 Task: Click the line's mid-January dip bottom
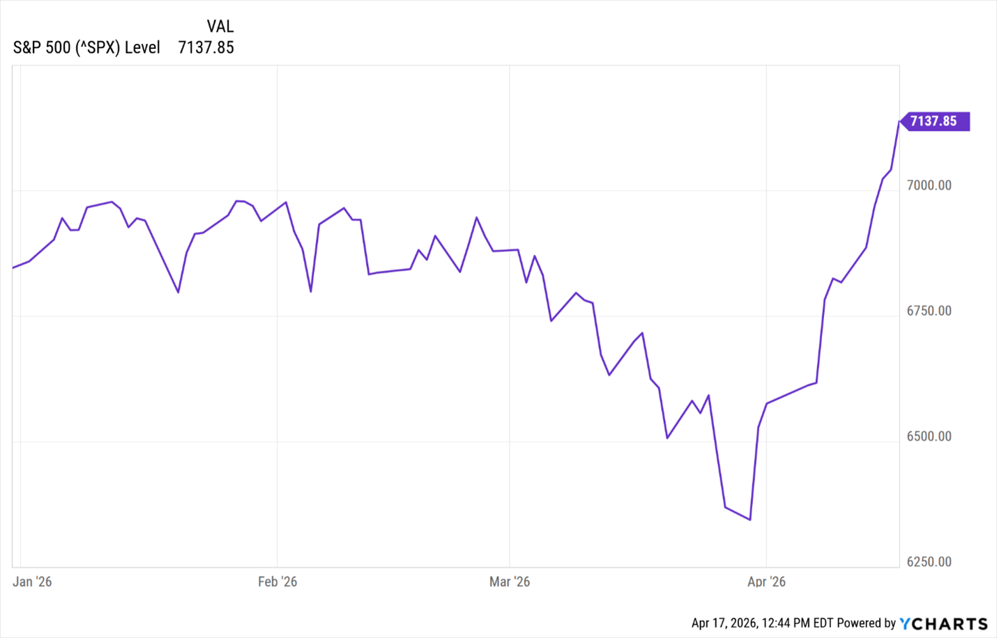[x=178, y=292]
